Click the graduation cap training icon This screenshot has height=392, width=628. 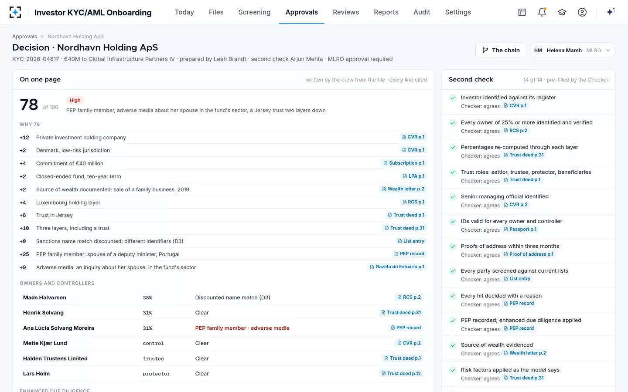tap(562, 12)
